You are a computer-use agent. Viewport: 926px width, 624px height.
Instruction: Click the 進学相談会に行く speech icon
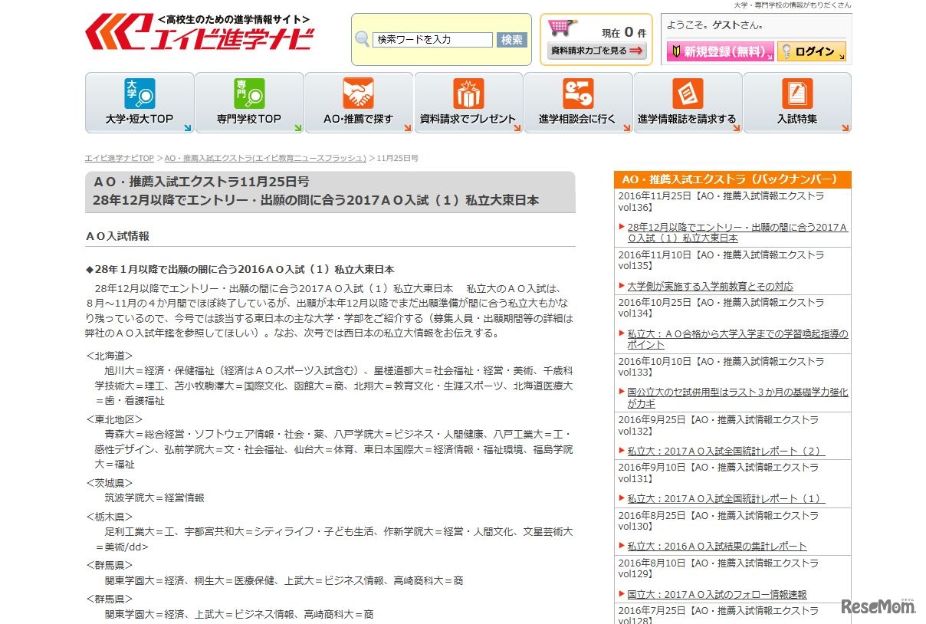click(x=577, y=94)
